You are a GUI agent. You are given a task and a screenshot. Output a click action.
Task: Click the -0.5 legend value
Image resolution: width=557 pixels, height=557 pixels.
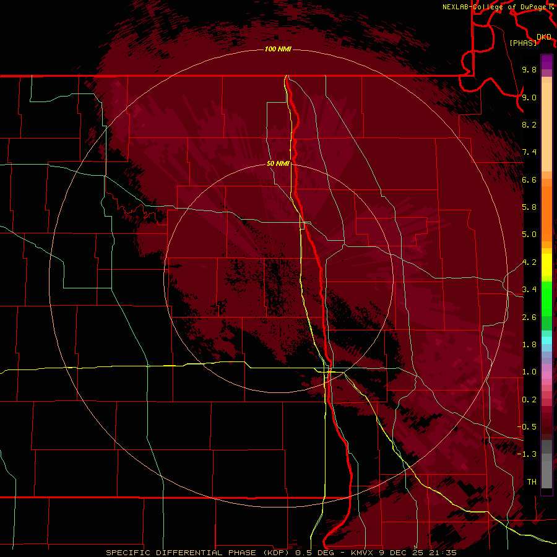[527, 427]
